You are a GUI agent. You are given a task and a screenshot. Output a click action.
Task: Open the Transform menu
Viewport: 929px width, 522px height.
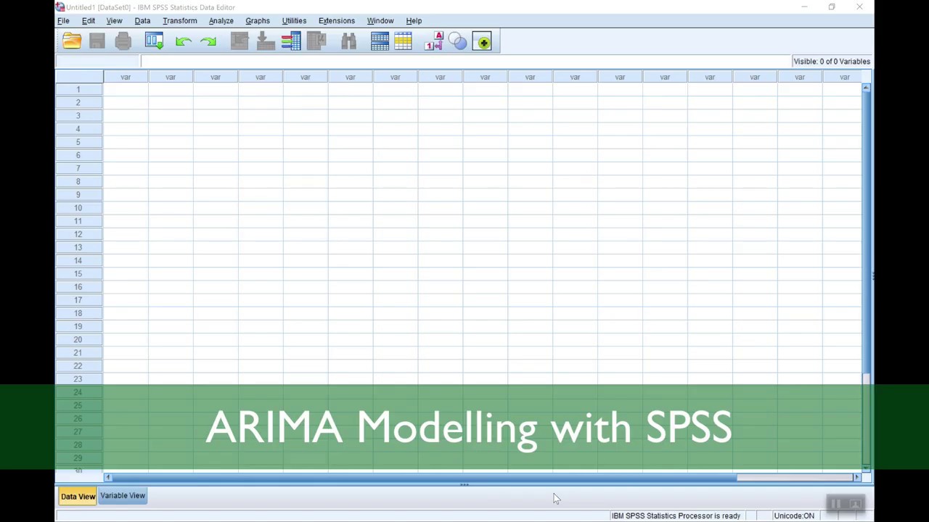tap(179, 20)
